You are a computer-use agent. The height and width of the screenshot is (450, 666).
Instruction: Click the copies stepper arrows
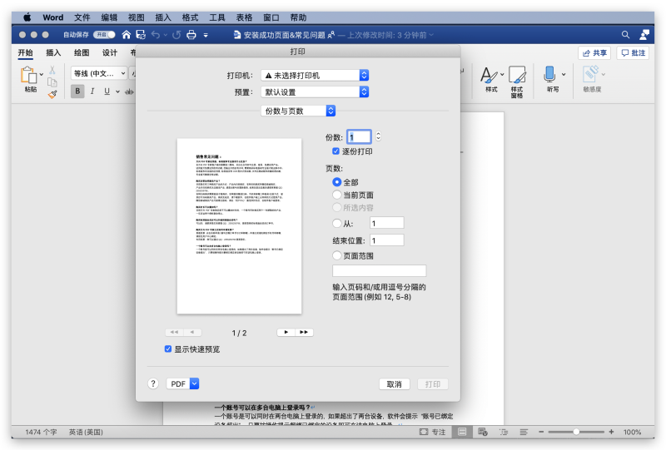point(378,136)
